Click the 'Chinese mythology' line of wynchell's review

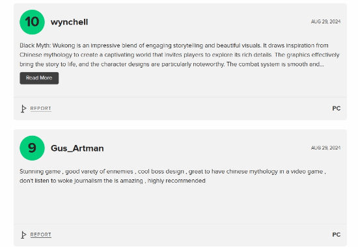point(180,55)
